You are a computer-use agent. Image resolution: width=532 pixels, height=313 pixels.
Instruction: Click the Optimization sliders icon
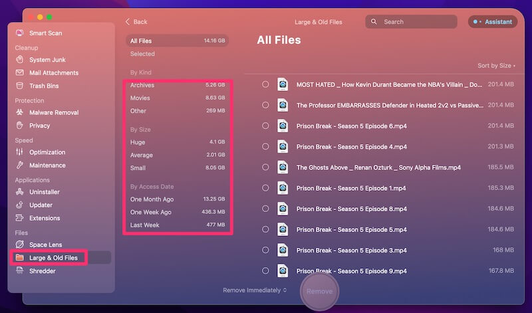tap(20, 152)
